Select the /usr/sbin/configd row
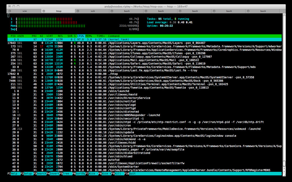Image resolution: width=292 pixels, height=182 pixels. coord(145,108)
